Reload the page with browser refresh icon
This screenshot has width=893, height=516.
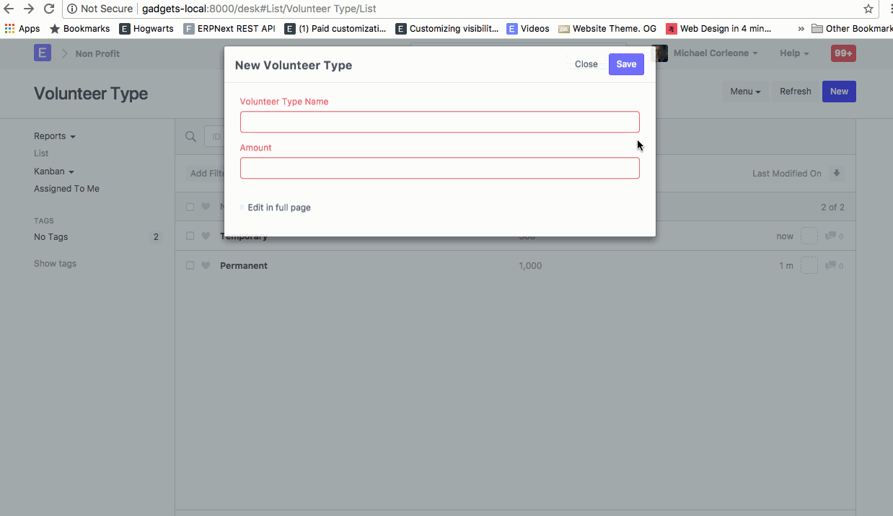[48, 9]
